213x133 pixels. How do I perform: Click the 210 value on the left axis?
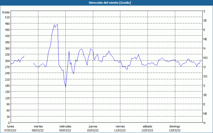click(x=7, y=79)
